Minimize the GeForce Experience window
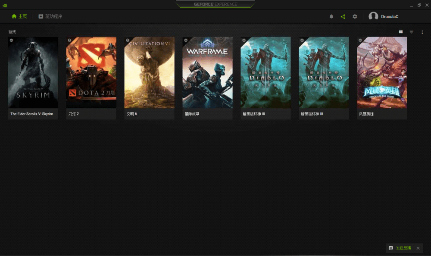Image resolution: width=431 pixels, height=256 pixels. click(411, 6)
